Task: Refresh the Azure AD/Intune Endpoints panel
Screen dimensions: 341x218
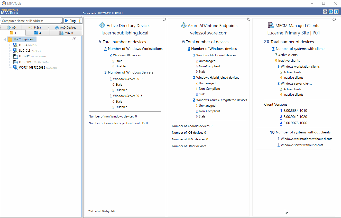Action: click(x=248, y=19)
